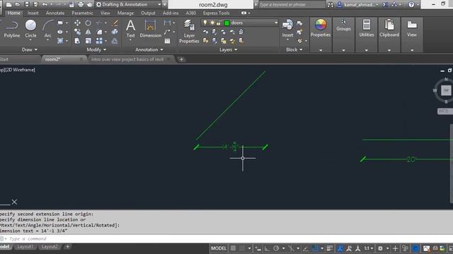Open the Utilities calculator panel

click(x=367, y=28)
